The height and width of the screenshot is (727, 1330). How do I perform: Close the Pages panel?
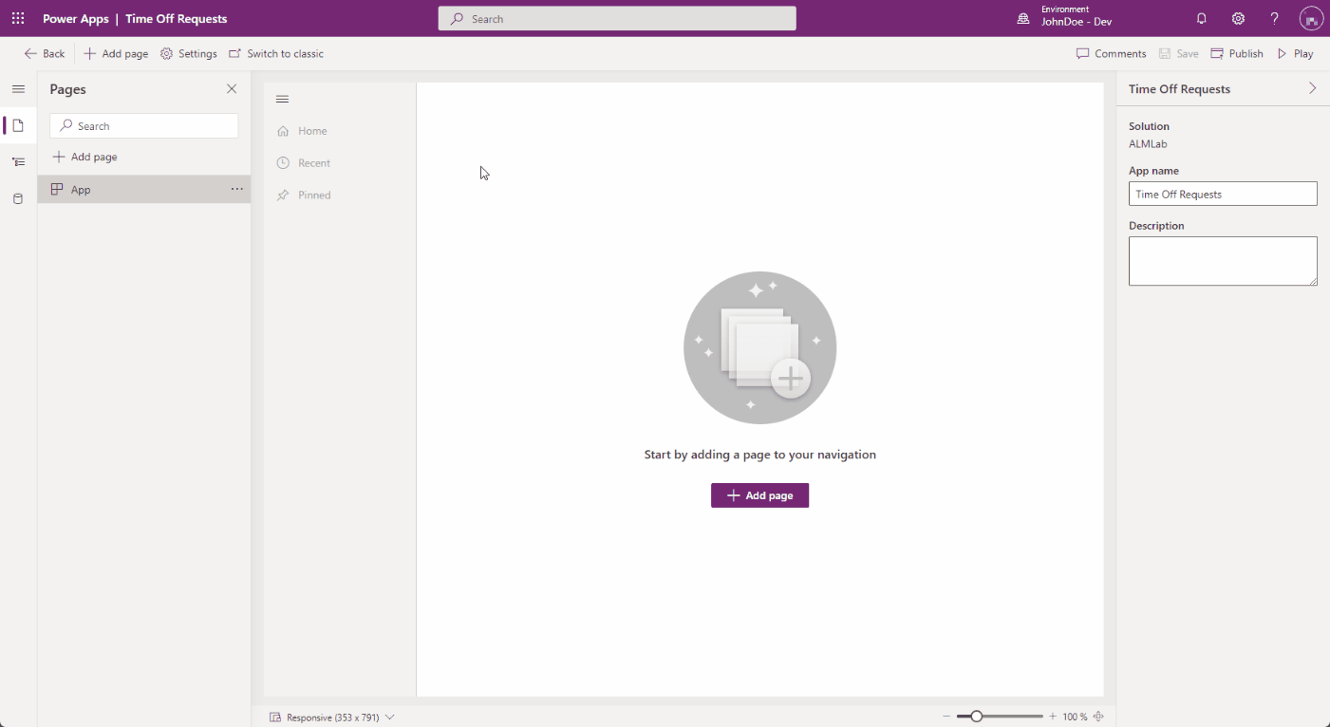pyautogui.click(x=231, y=88)
